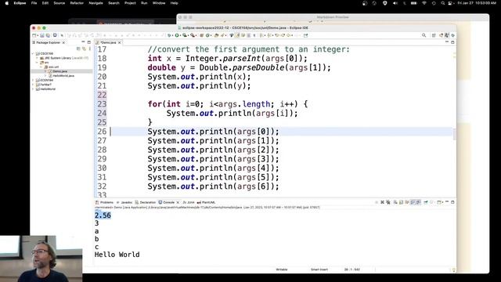Open the Source menu

59,3
